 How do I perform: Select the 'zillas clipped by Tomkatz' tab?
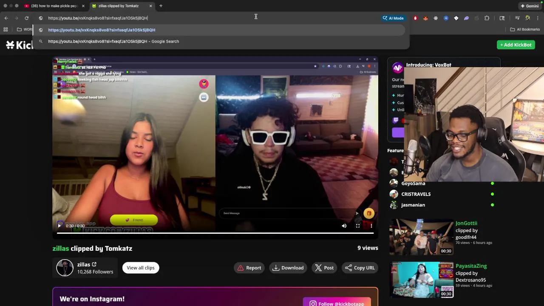tap(122, 6)
